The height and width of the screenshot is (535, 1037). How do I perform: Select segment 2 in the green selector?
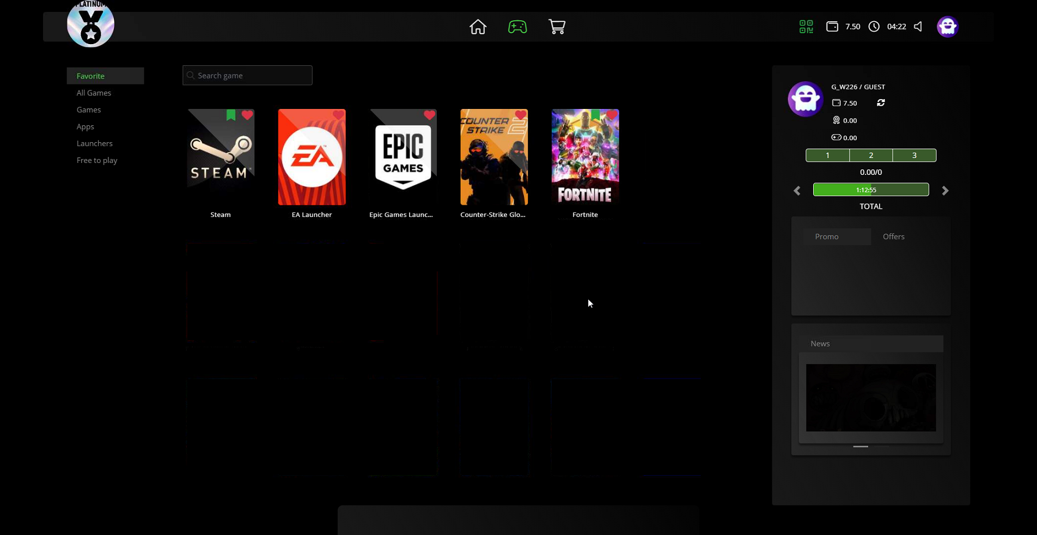(x=871, y=156)
